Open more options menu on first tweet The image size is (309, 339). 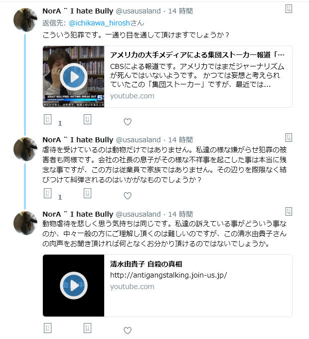pyautogui.click(x=289, y=9)
